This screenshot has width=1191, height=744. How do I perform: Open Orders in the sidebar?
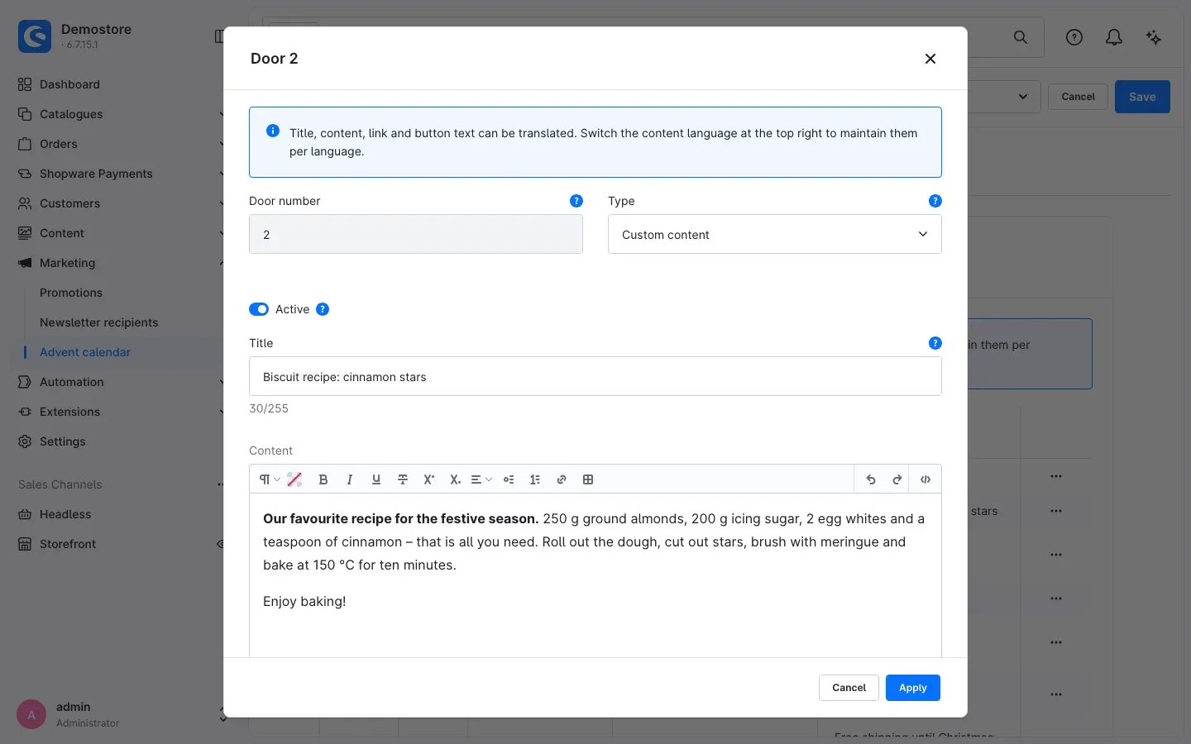(x=59, y=144)
